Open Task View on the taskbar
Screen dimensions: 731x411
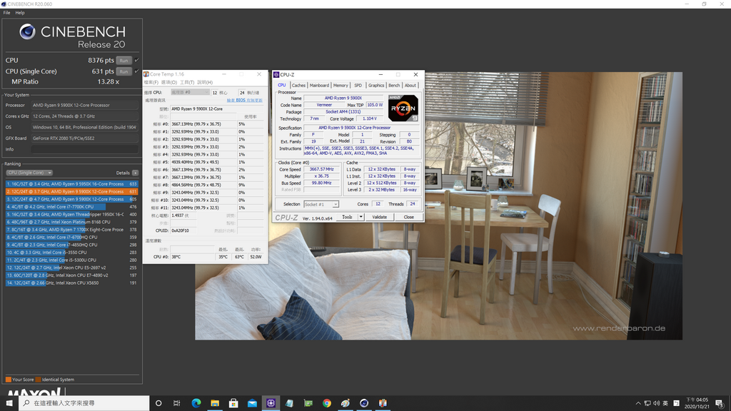[x=177, y=403]
